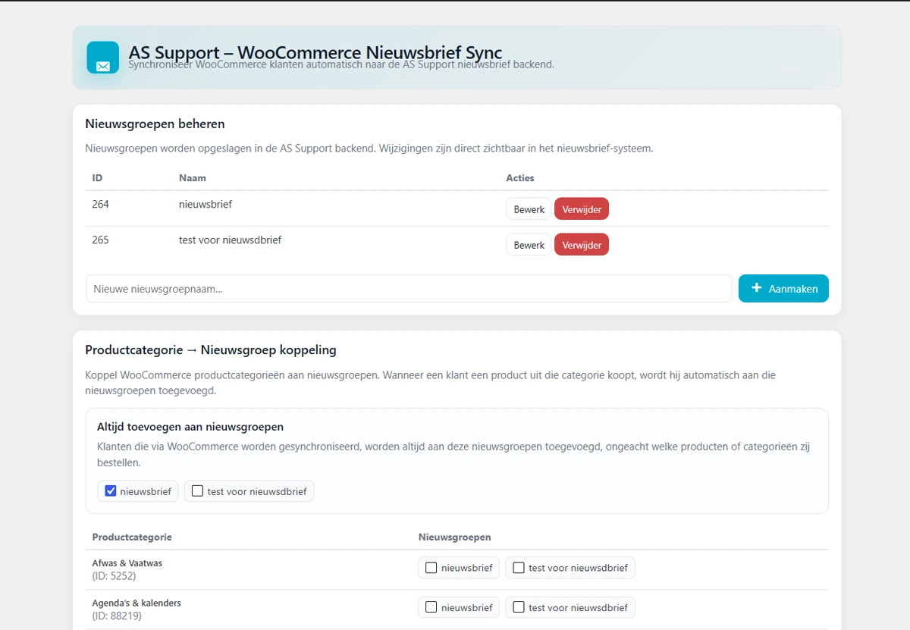This screenshot has width=910, height=630.
Task: Click the '(ID: 5252)' text
Action: (115, 576)
